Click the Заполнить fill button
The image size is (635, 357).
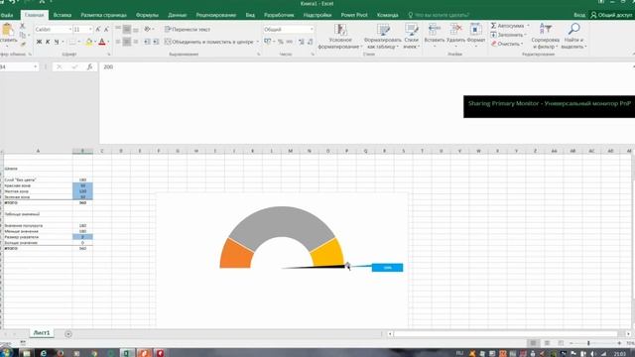coord(508,35)
